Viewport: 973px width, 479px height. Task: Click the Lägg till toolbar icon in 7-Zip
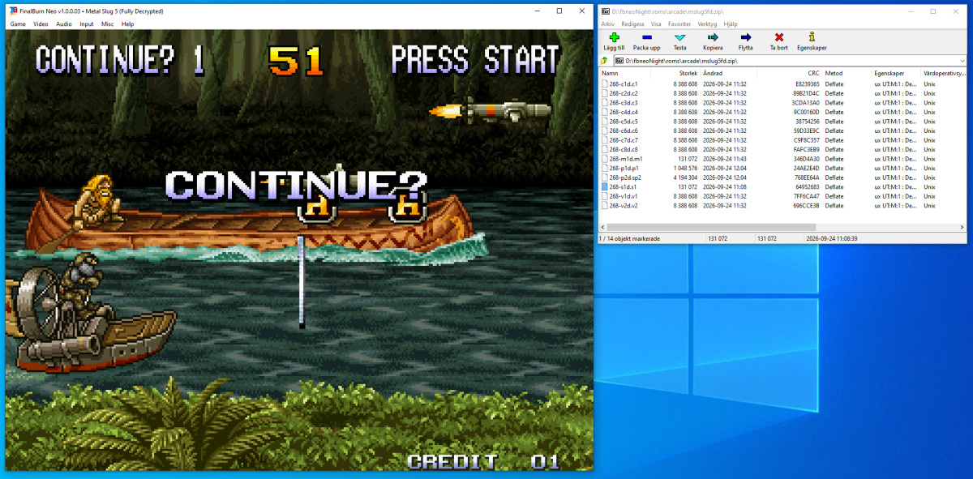[x=615, y=37]
